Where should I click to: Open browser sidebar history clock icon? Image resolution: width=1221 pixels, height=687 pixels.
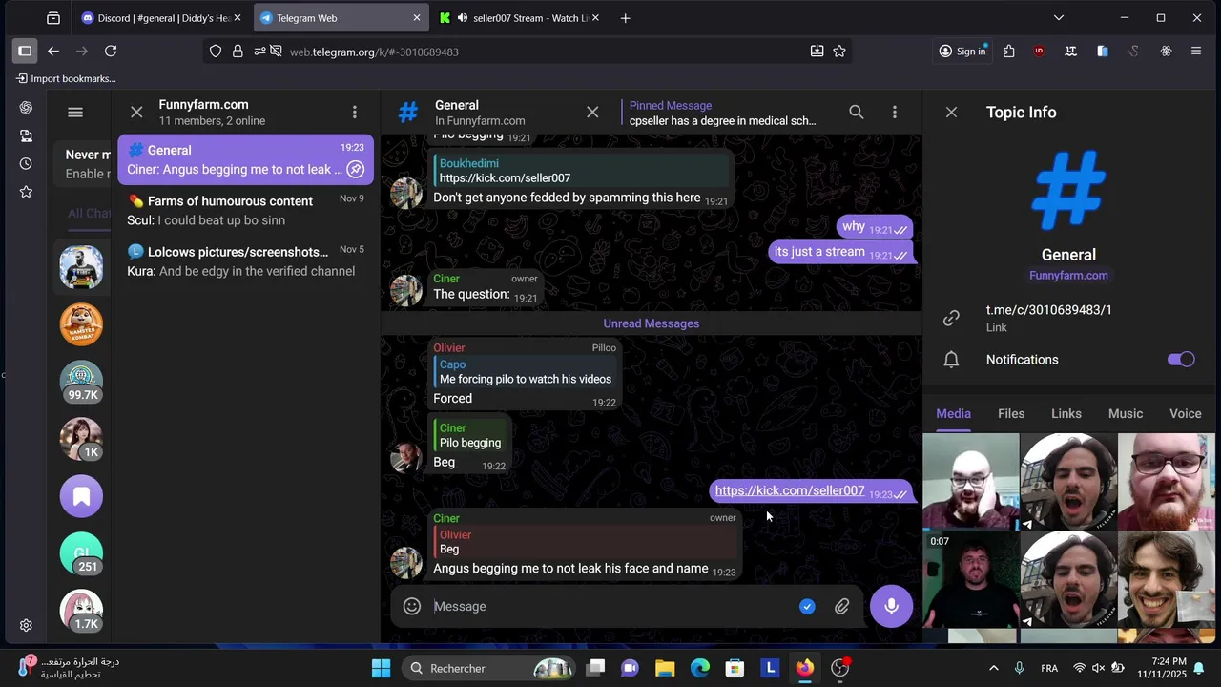26,164
